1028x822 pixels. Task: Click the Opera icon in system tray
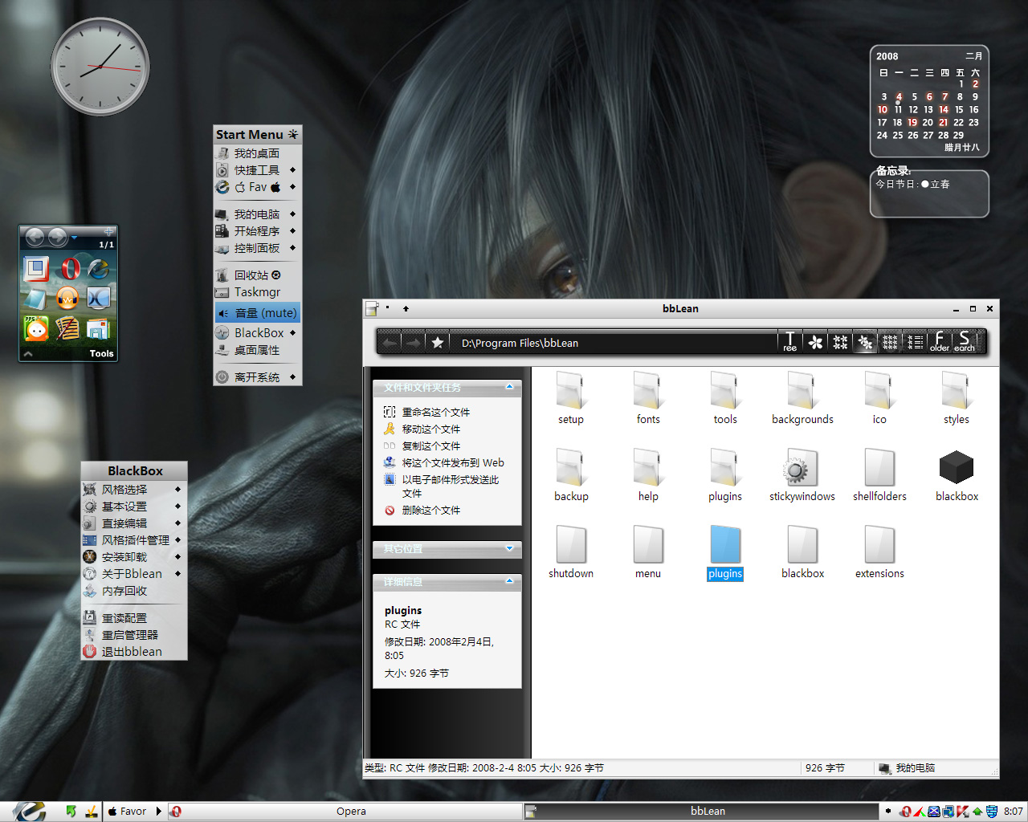pos(905,812)
